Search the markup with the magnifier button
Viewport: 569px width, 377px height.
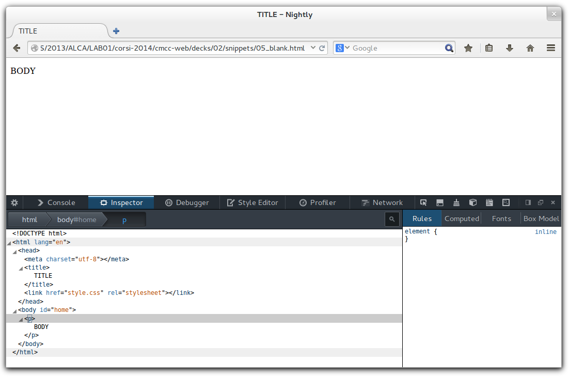(392, 219)
